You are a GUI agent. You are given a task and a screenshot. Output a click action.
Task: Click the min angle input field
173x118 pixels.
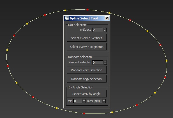pos(78,101)
